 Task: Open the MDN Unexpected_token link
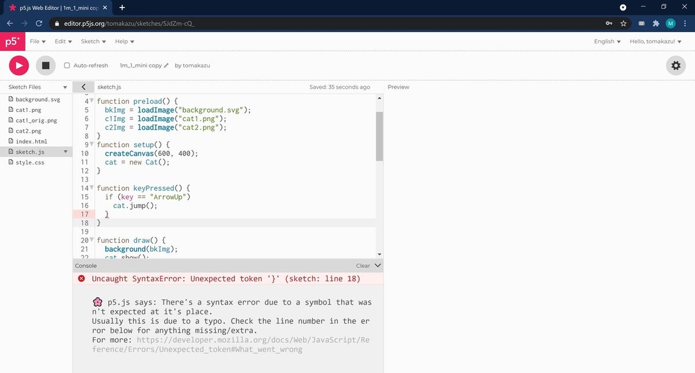point(231,345)
